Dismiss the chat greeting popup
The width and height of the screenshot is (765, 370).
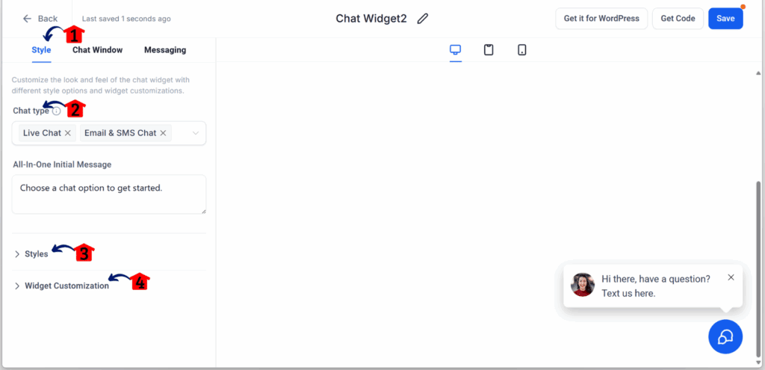coord(731,277)
